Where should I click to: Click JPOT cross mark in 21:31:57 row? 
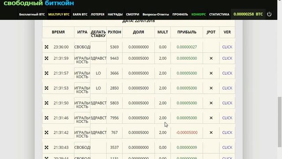pyautogui.click(x=211, y=73)
